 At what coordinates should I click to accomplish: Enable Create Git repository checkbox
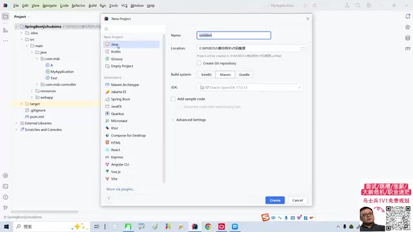(199, 63)
